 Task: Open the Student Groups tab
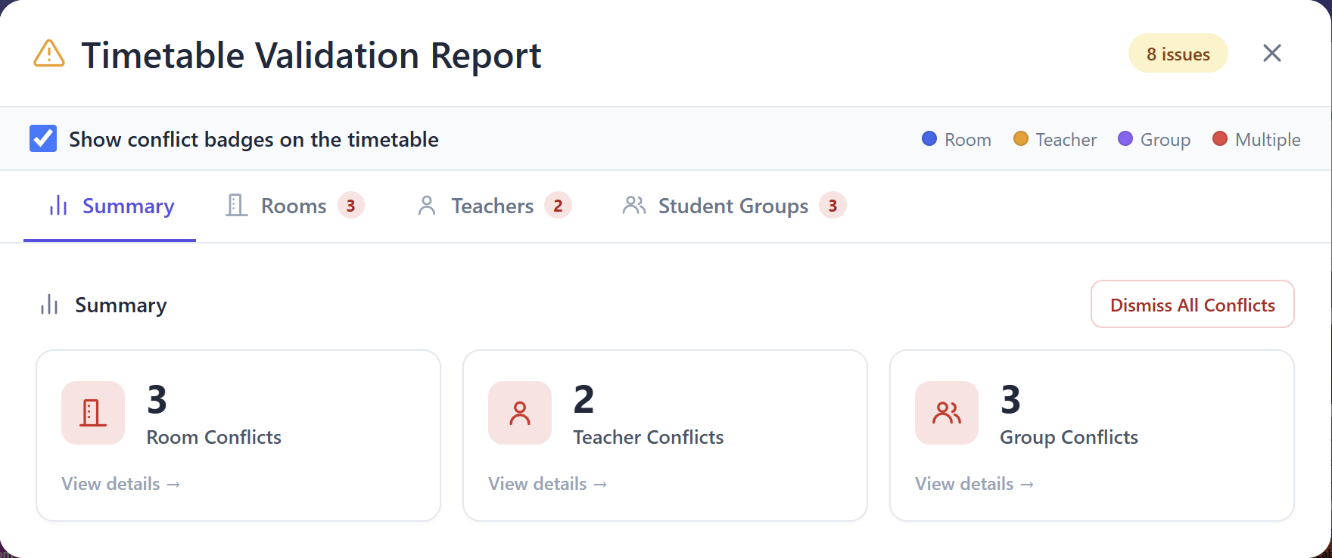[x=733, y=206]
